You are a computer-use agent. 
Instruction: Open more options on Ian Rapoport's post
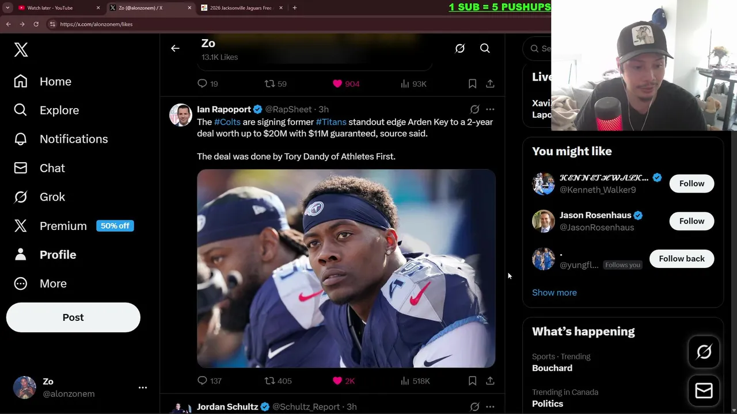click(x=490, y=109)
